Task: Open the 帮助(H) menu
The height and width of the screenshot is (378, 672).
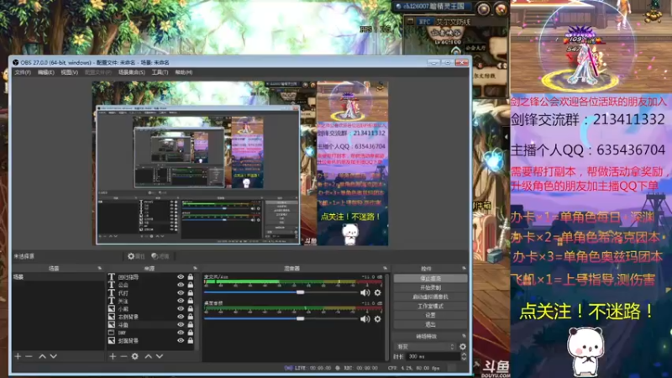Action: (x=183, y=72)
